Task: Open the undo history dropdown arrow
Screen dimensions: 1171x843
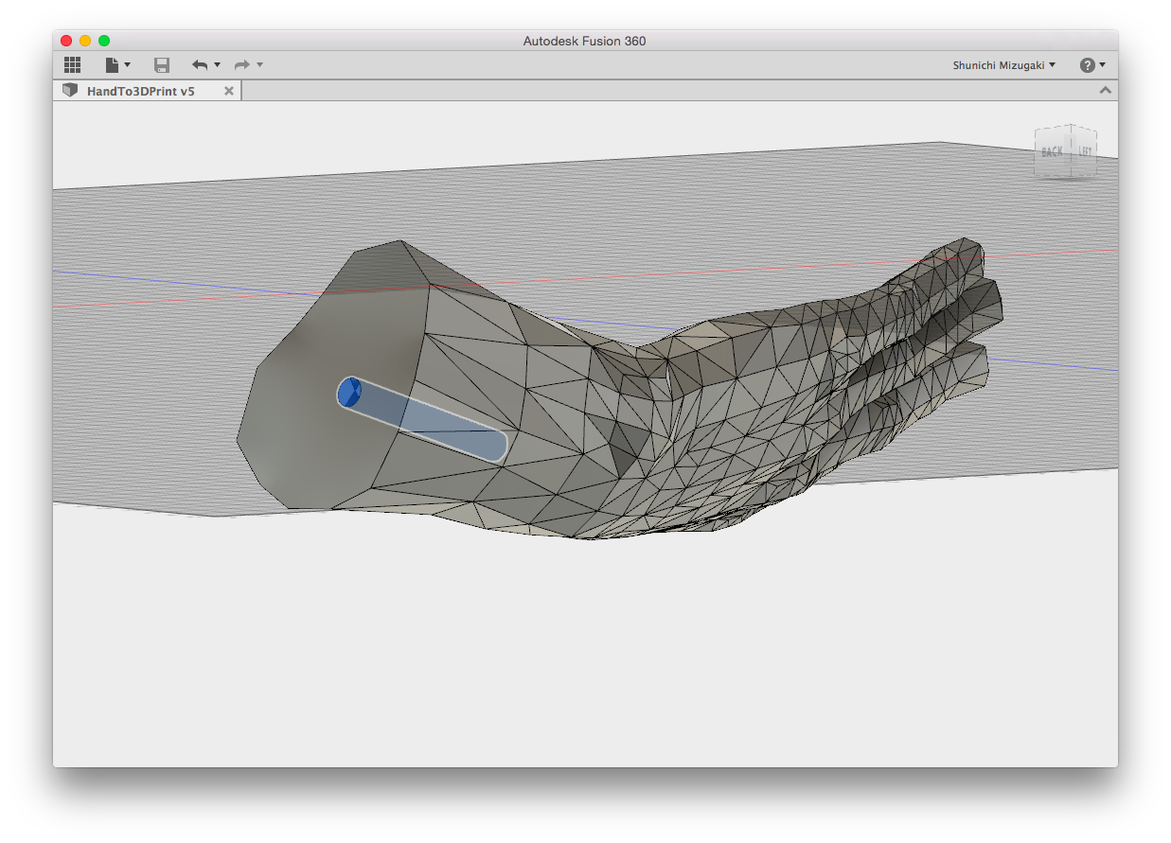Action: (217, 65)
